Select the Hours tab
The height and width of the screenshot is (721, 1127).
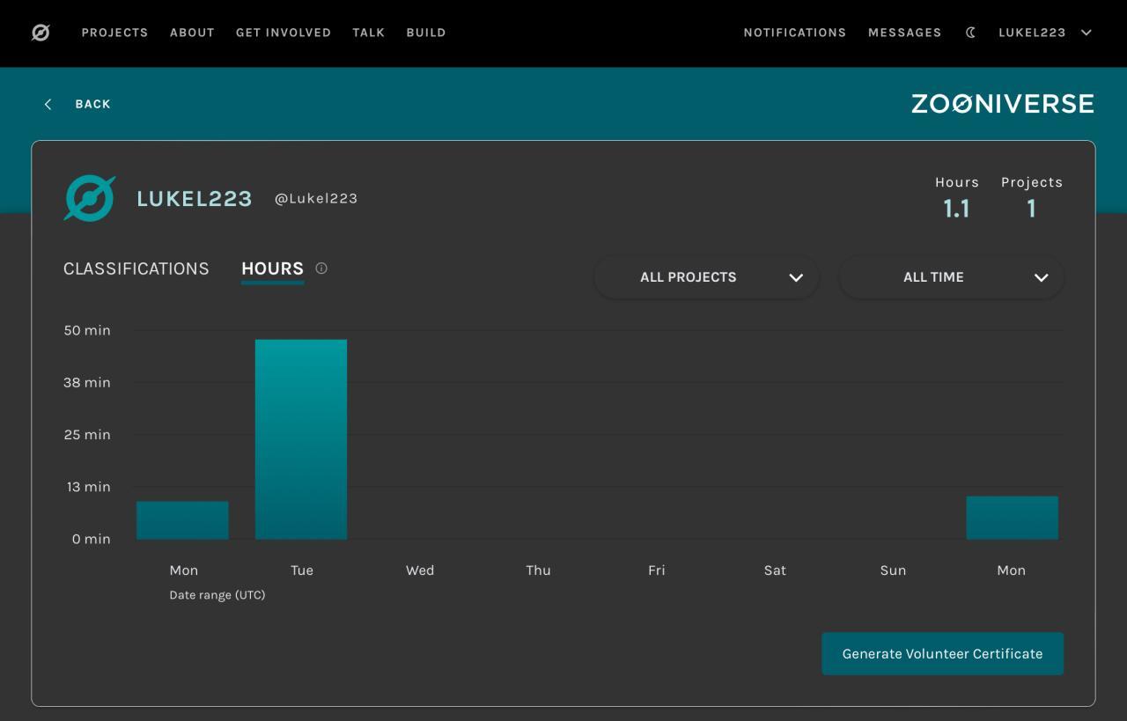pyautogui.click(x=273, y=269)
